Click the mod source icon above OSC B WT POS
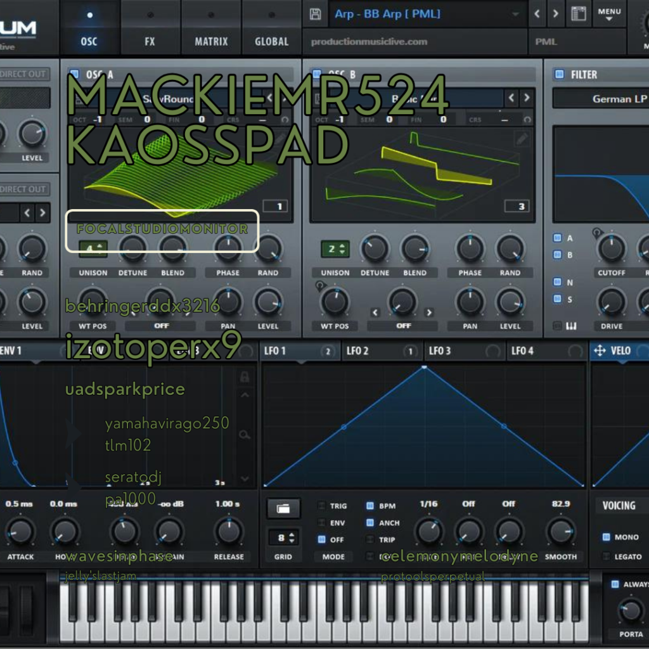 point(319,285)
